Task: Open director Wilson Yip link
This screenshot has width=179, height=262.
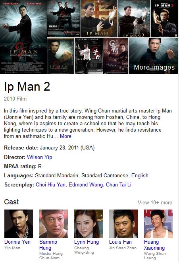Action: (40, 157)
